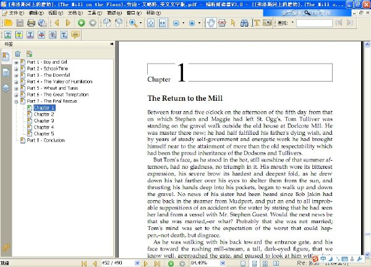
Task: Open the Layers side panel tab
Action: [6, 88]
